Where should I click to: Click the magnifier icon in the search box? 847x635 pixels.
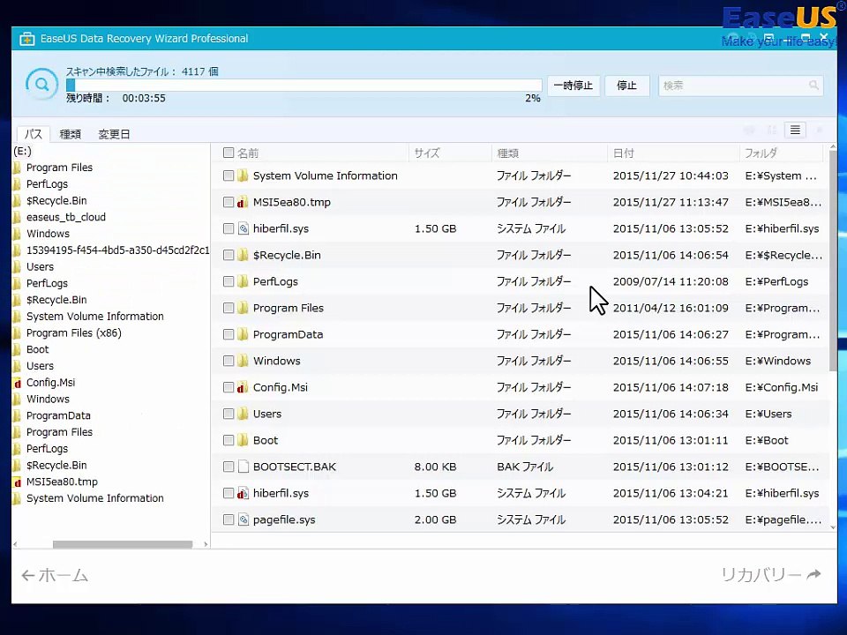(813, 86)
